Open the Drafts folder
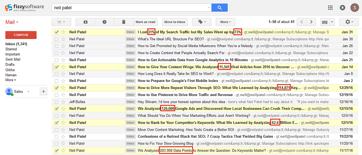362x155 pixels. coord(10,64)
